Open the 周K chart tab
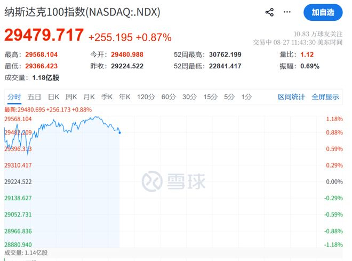 tap(71, 97)
